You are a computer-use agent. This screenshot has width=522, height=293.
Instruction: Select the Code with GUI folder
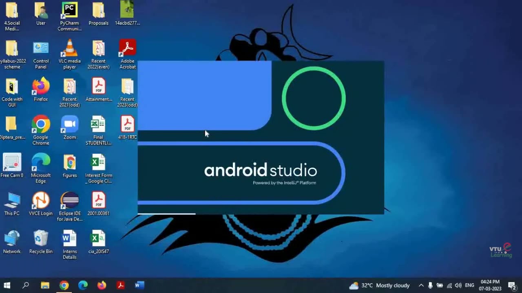click(x=12, y=93)
